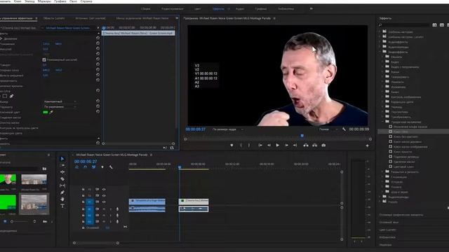449x252 pixels.
Task: Play the Program monitor video
Action: point(278,145)
